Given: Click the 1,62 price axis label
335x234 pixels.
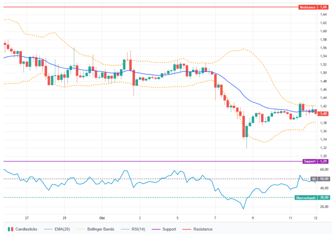Looking at the screenshot, I should click(323, 23).
